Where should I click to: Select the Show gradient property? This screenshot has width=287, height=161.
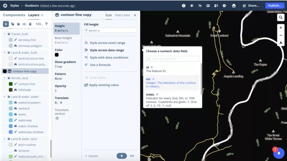(67, 64)
